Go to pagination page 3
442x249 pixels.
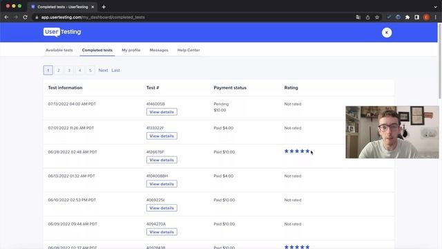tap(69, 71)
